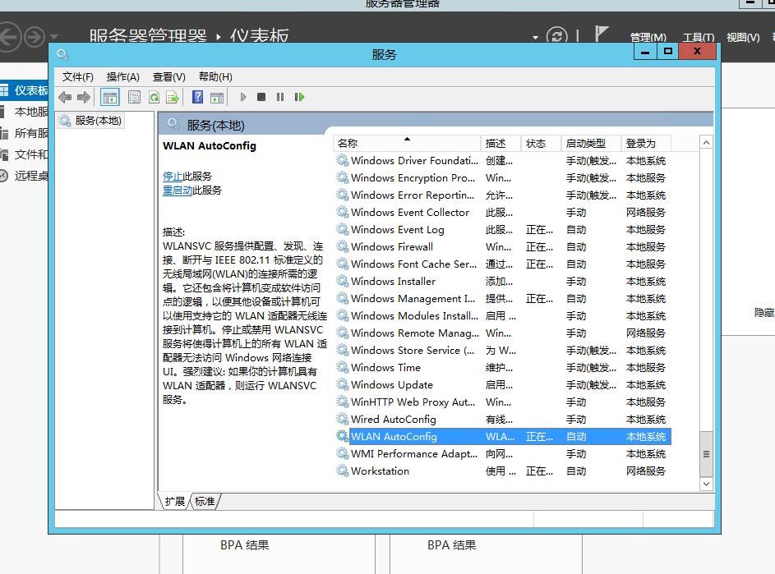The image size is (775, 574).
Task: Click the forward navigation arrow
Action: [x=81, y=97]
